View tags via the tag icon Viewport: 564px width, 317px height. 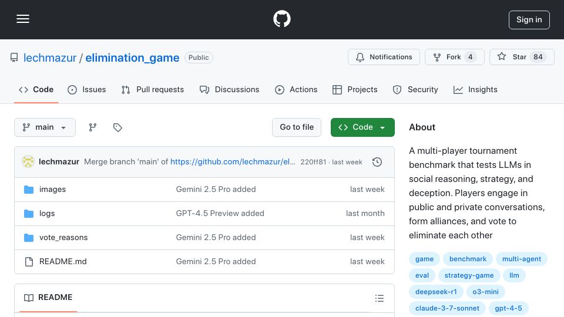click(x=117, y=127)
